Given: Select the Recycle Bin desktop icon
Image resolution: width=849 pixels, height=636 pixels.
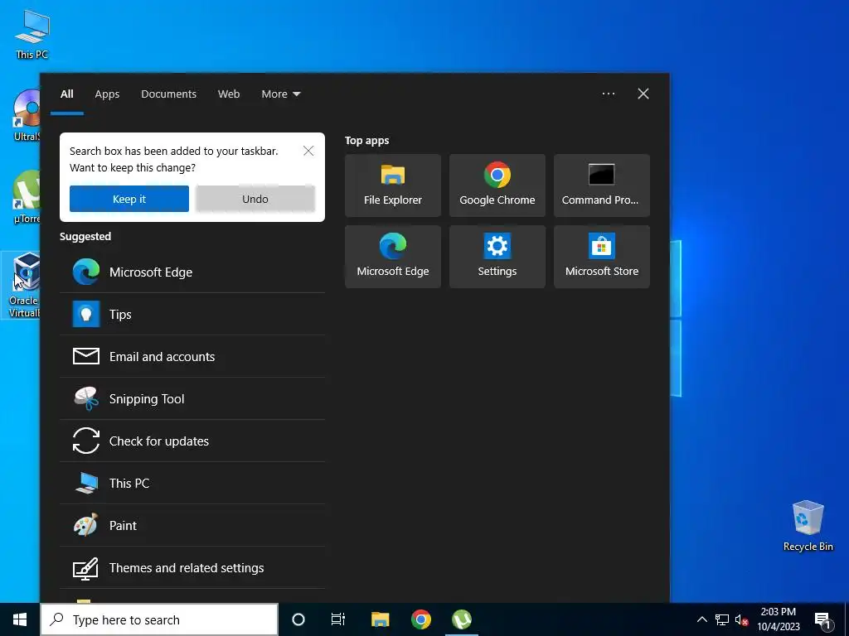Looking at the screenshot, I should point(808,525).
